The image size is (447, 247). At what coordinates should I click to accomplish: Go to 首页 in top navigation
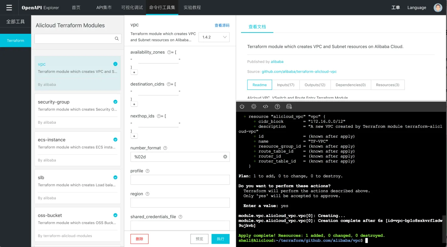pos(76,8)
